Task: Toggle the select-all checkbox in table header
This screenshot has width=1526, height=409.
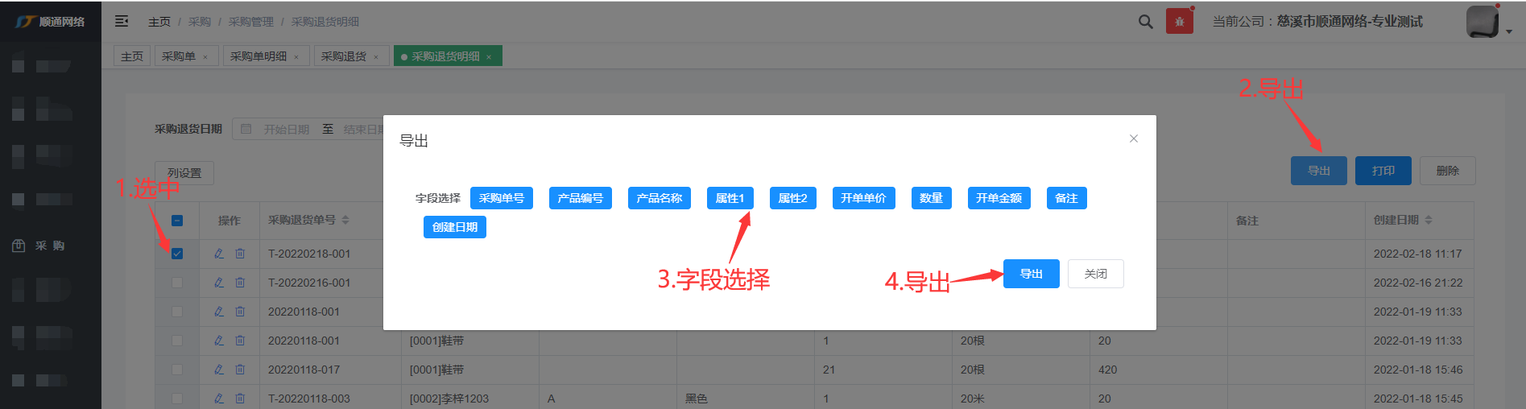Action: (x=177, y=221)
